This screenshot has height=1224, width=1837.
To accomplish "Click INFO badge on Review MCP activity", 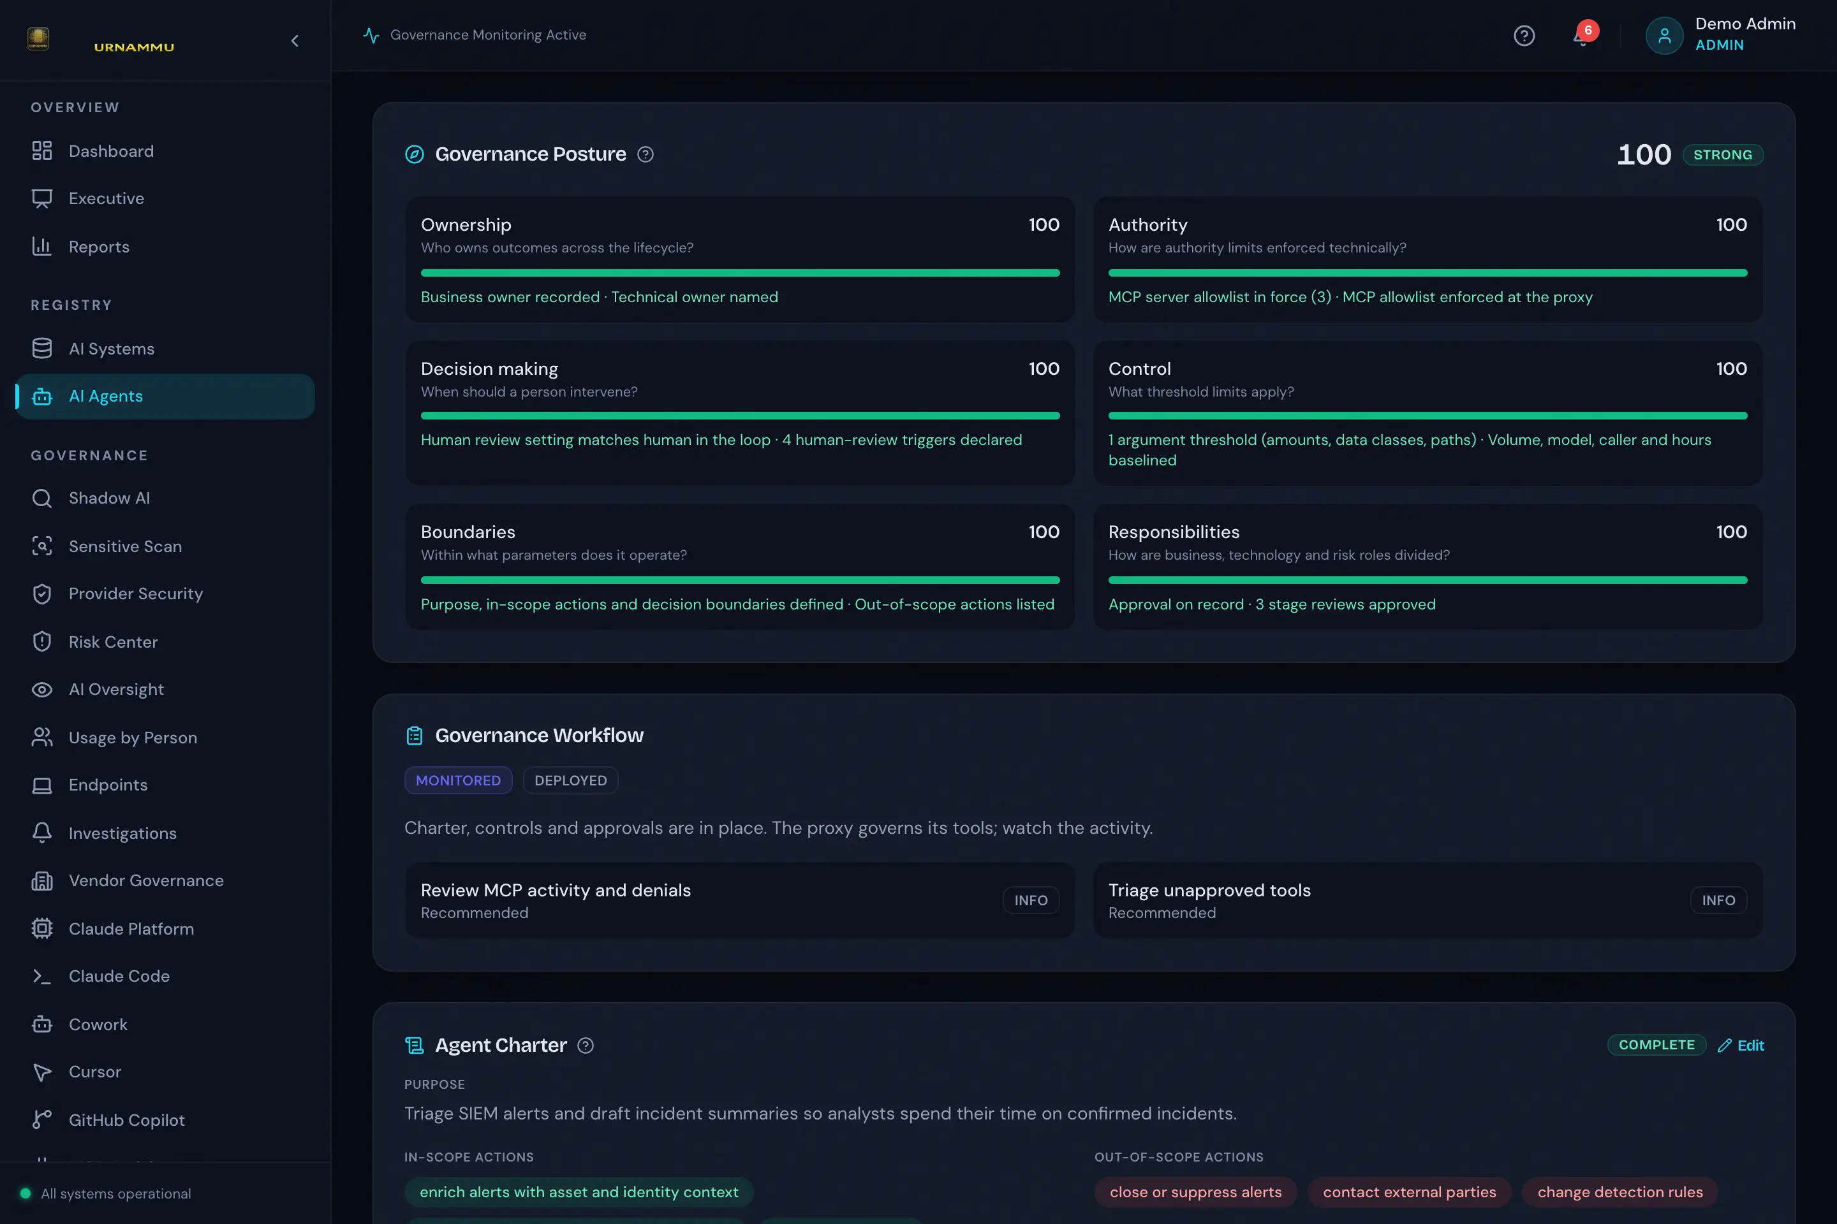I will pos(1030,900).
